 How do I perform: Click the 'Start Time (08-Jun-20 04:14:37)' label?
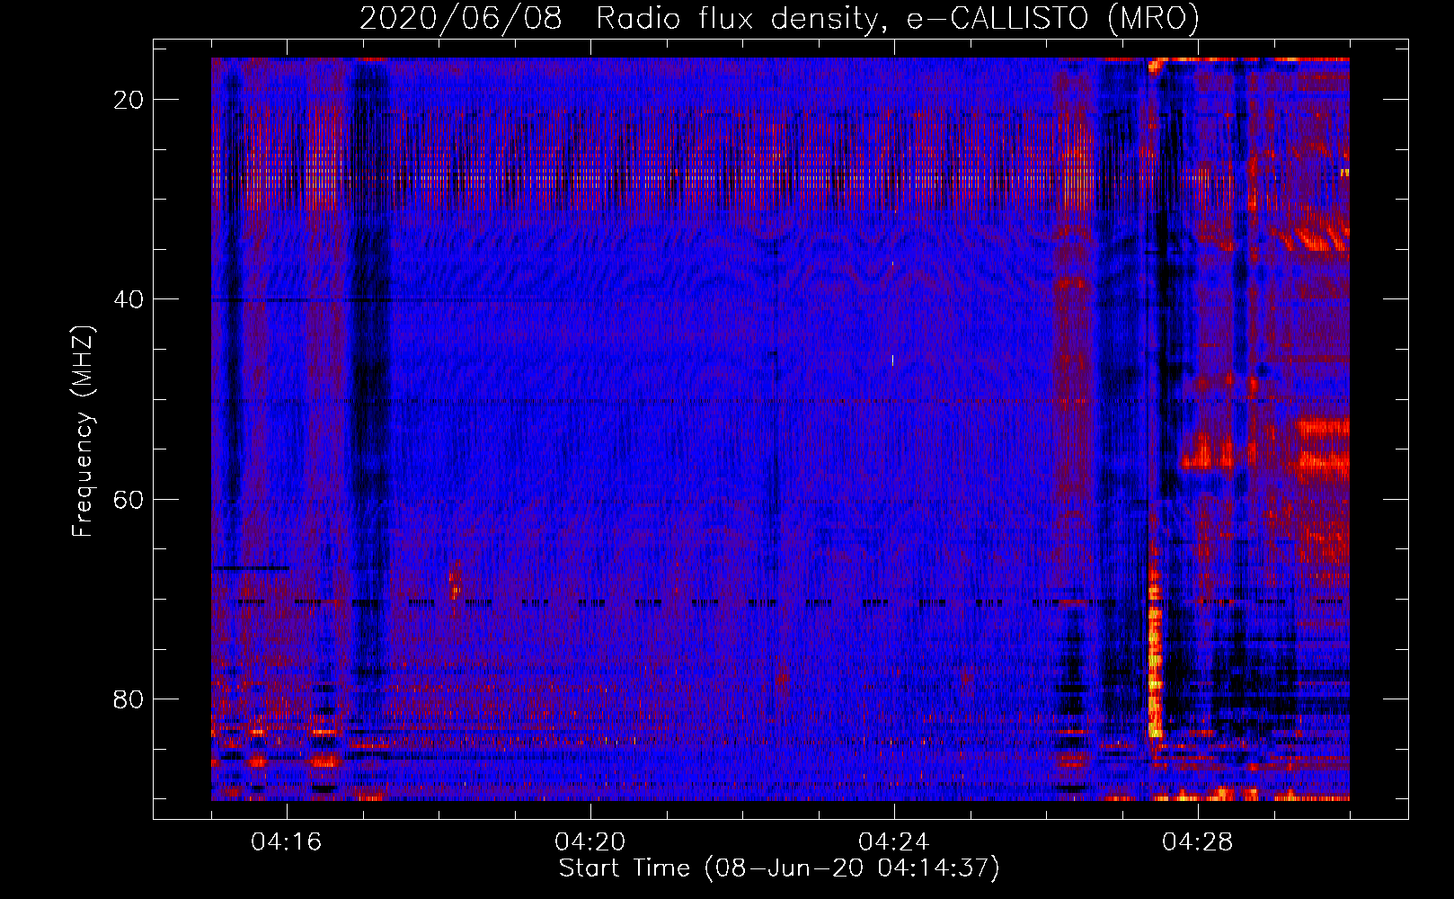[x=779, y=868]
